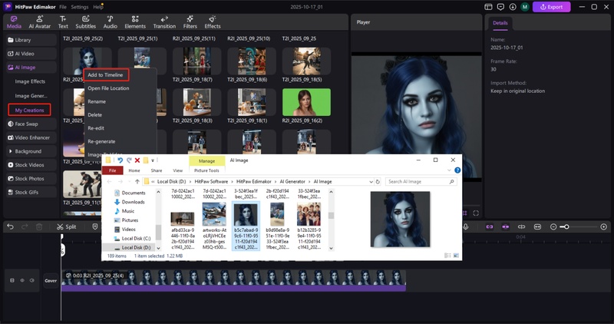
Task: Click the timeline undo arrow
Action: point(8,226)
